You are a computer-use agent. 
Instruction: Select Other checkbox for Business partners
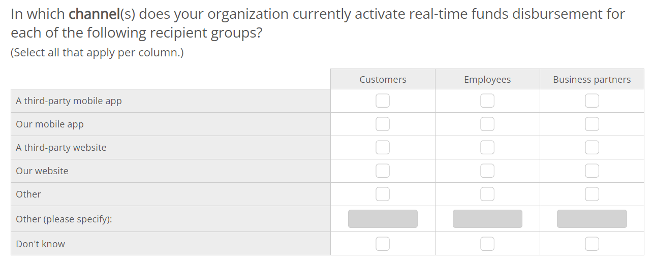(592, 194)
